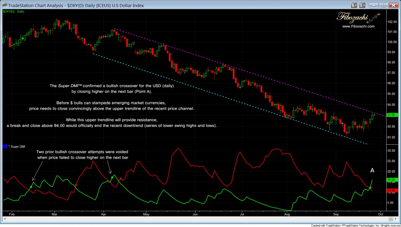This screenshot has height=227, width=401.
Task: Click the blue Super DMI indicator icon
Action: click(x=4, y=146)
